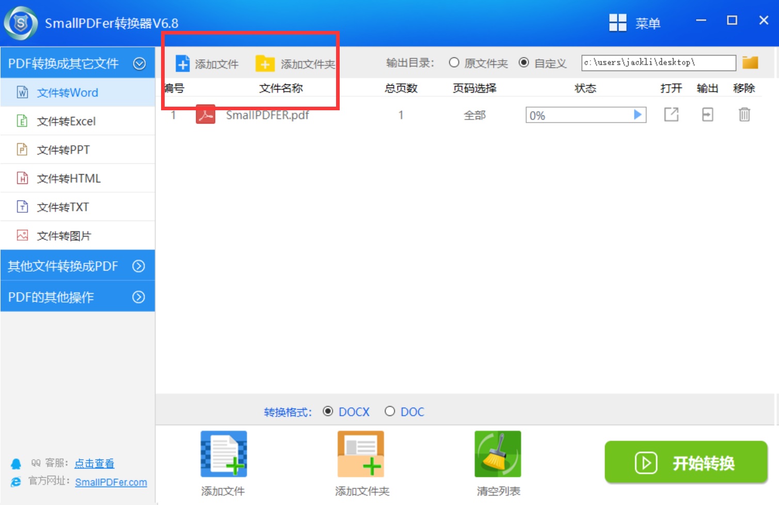The width and height of the screenshot is (779, 505).
Task: Click 全部 page selection for SmallPDFER.pdf
Action: (x=475, y=115)
